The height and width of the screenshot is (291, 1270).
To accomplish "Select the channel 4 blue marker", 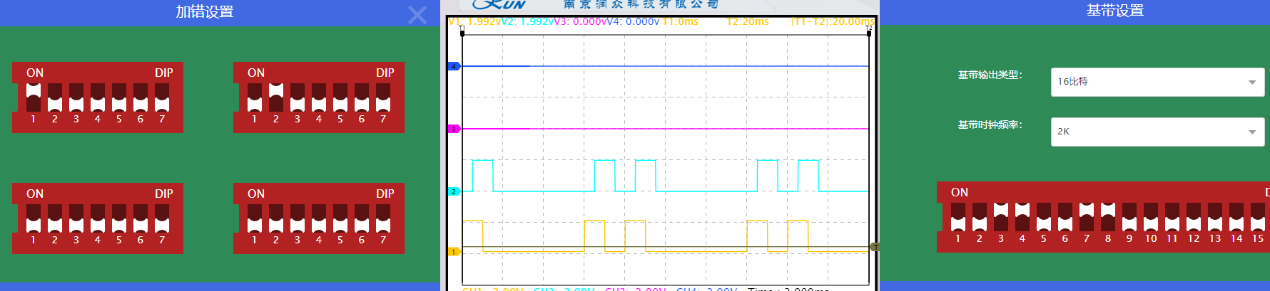I will [453, 66].
